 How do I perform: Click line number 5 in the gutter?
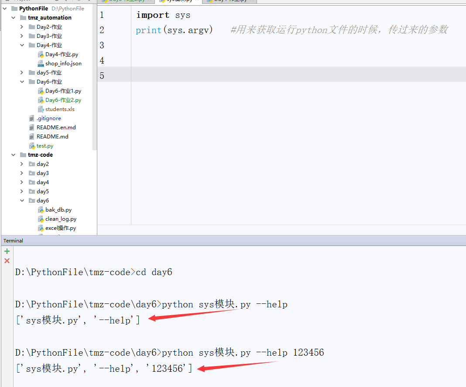pos(102,76)
